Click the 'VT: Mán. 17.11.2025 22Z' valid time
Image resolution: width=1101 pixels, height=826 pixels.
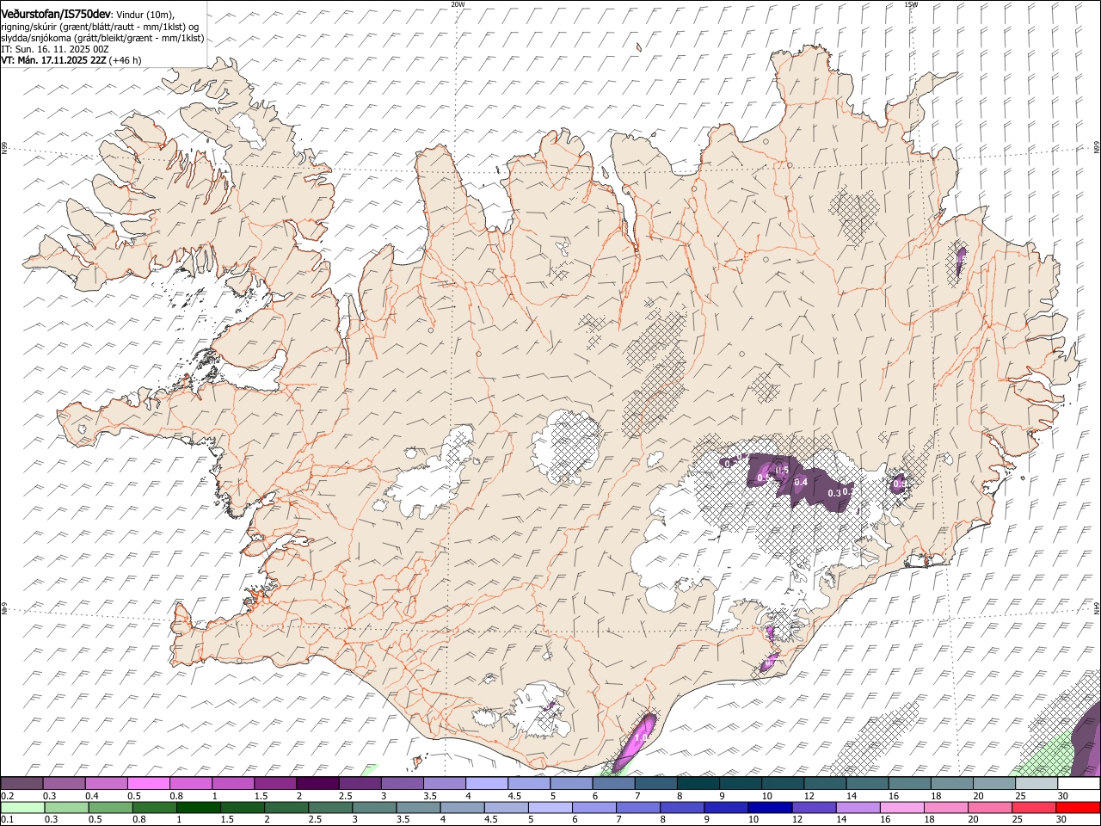52,60
